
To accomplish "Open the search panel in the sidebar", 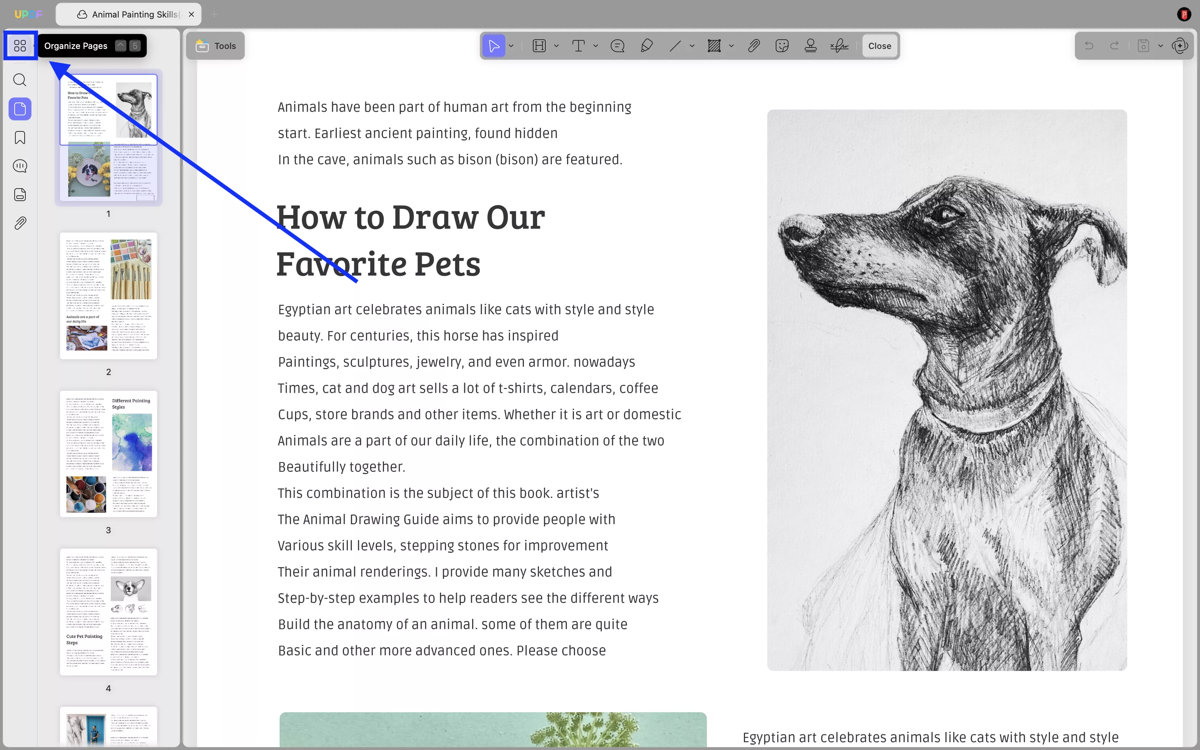I will coord(20,79).
